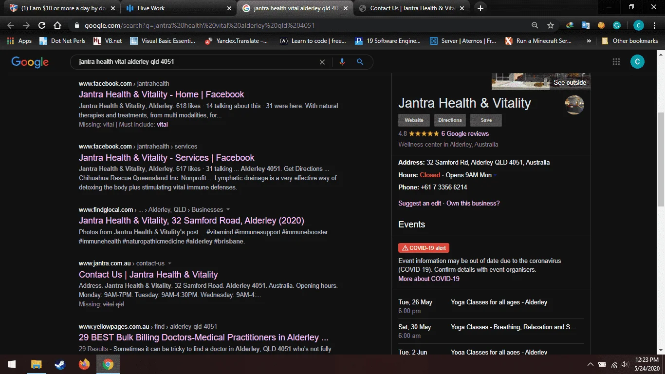Open Wi-Fi network settings in system tray
Screen dimensions: 665x374
(x=614, y=364)
